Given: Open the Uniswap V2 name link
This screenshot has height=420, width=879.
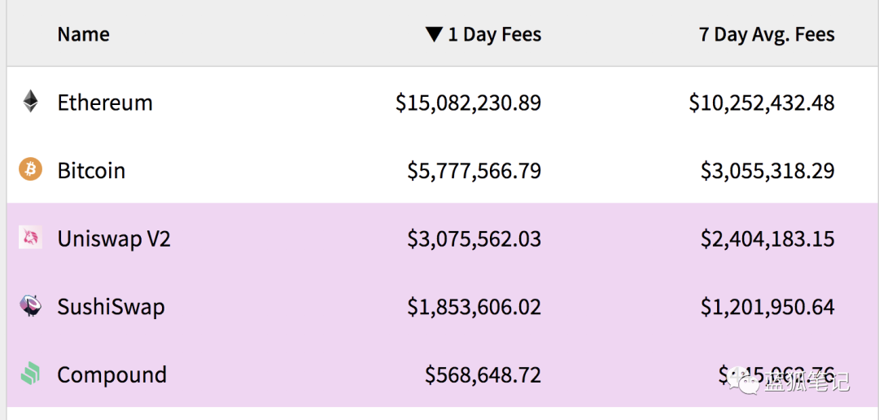Looking at the screenshot, I should pos(114,239).
